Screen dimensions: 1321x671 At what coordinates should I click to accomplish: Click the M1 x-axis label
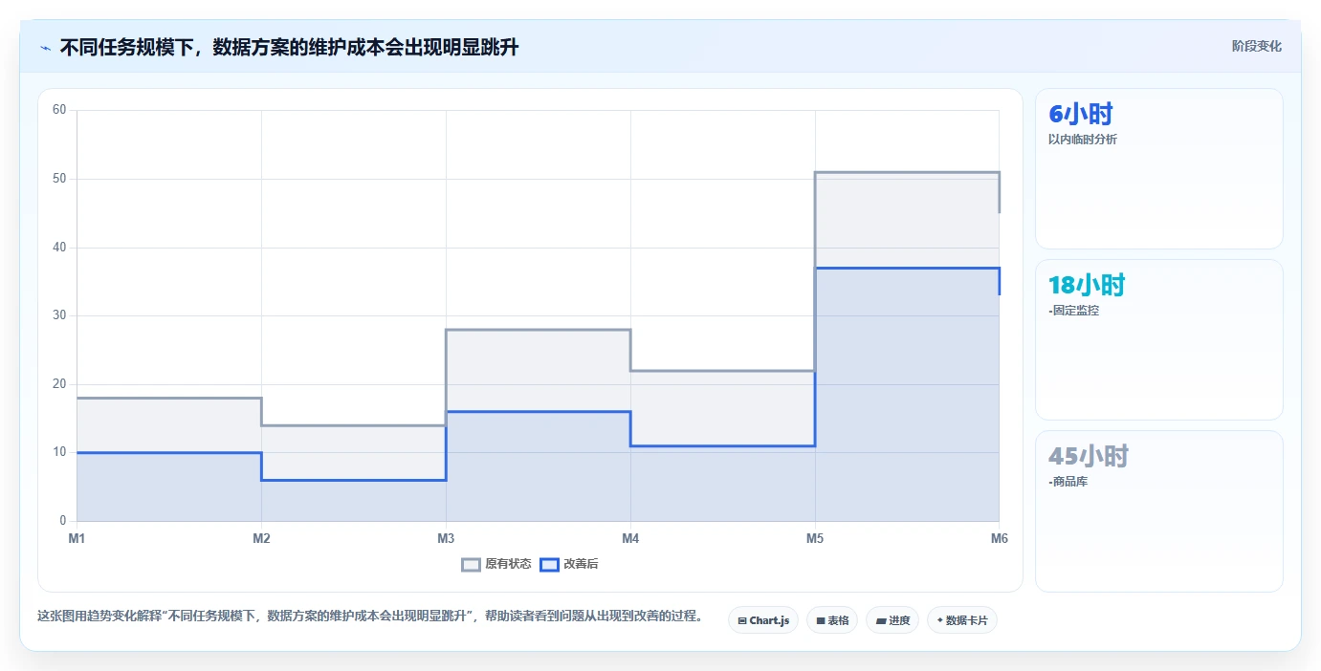click(x=77, y=538)
